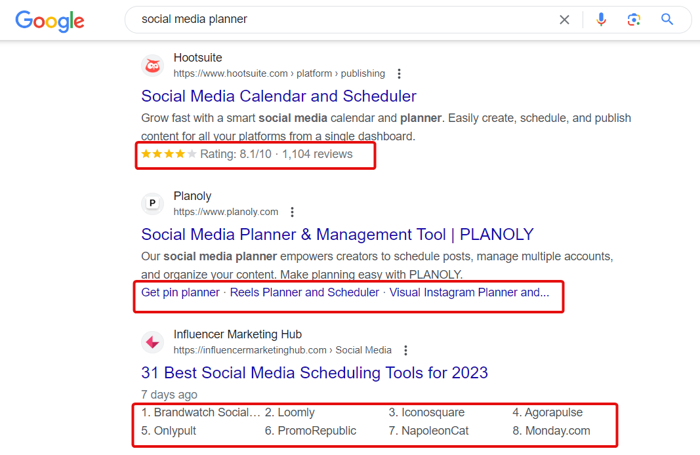This screenshot has height=455, width=700.
Task: Click list entry 6. PromoRepublic
Action: tap(310, 431)
